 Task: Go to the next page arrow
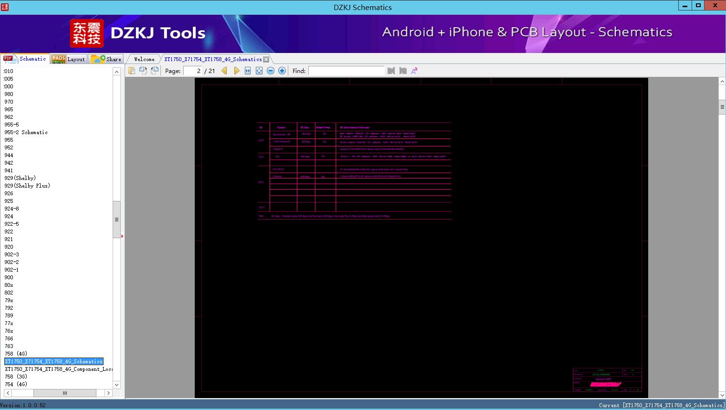tap(236, 71)
